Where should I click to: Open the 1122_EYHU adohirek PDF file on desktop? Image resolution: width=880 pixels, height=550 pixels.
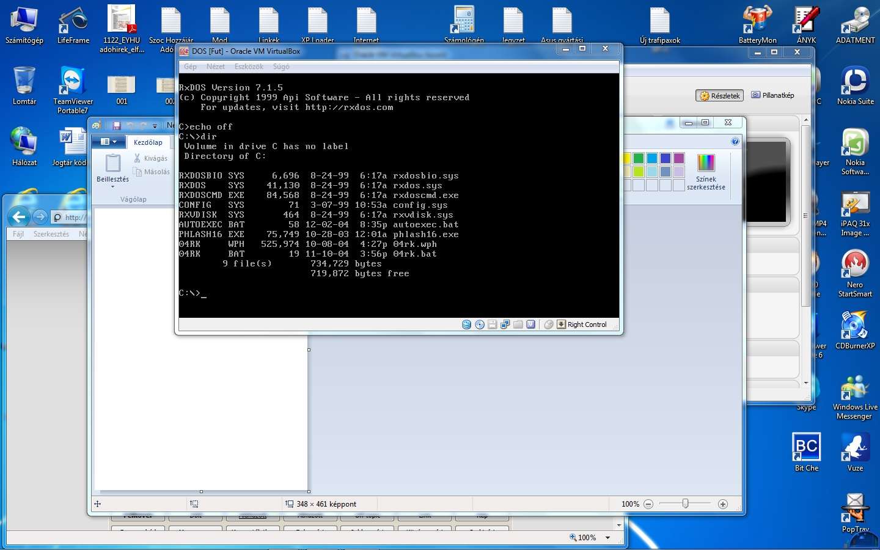click(x=122, y=29)
